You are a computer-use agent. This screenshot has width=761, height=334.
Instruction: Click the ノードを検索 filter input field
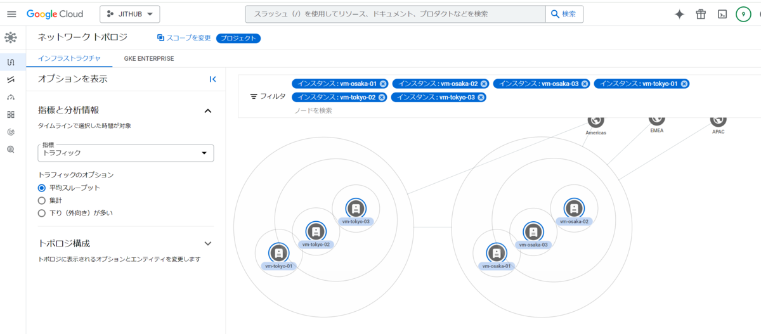[x=380, y=110]
